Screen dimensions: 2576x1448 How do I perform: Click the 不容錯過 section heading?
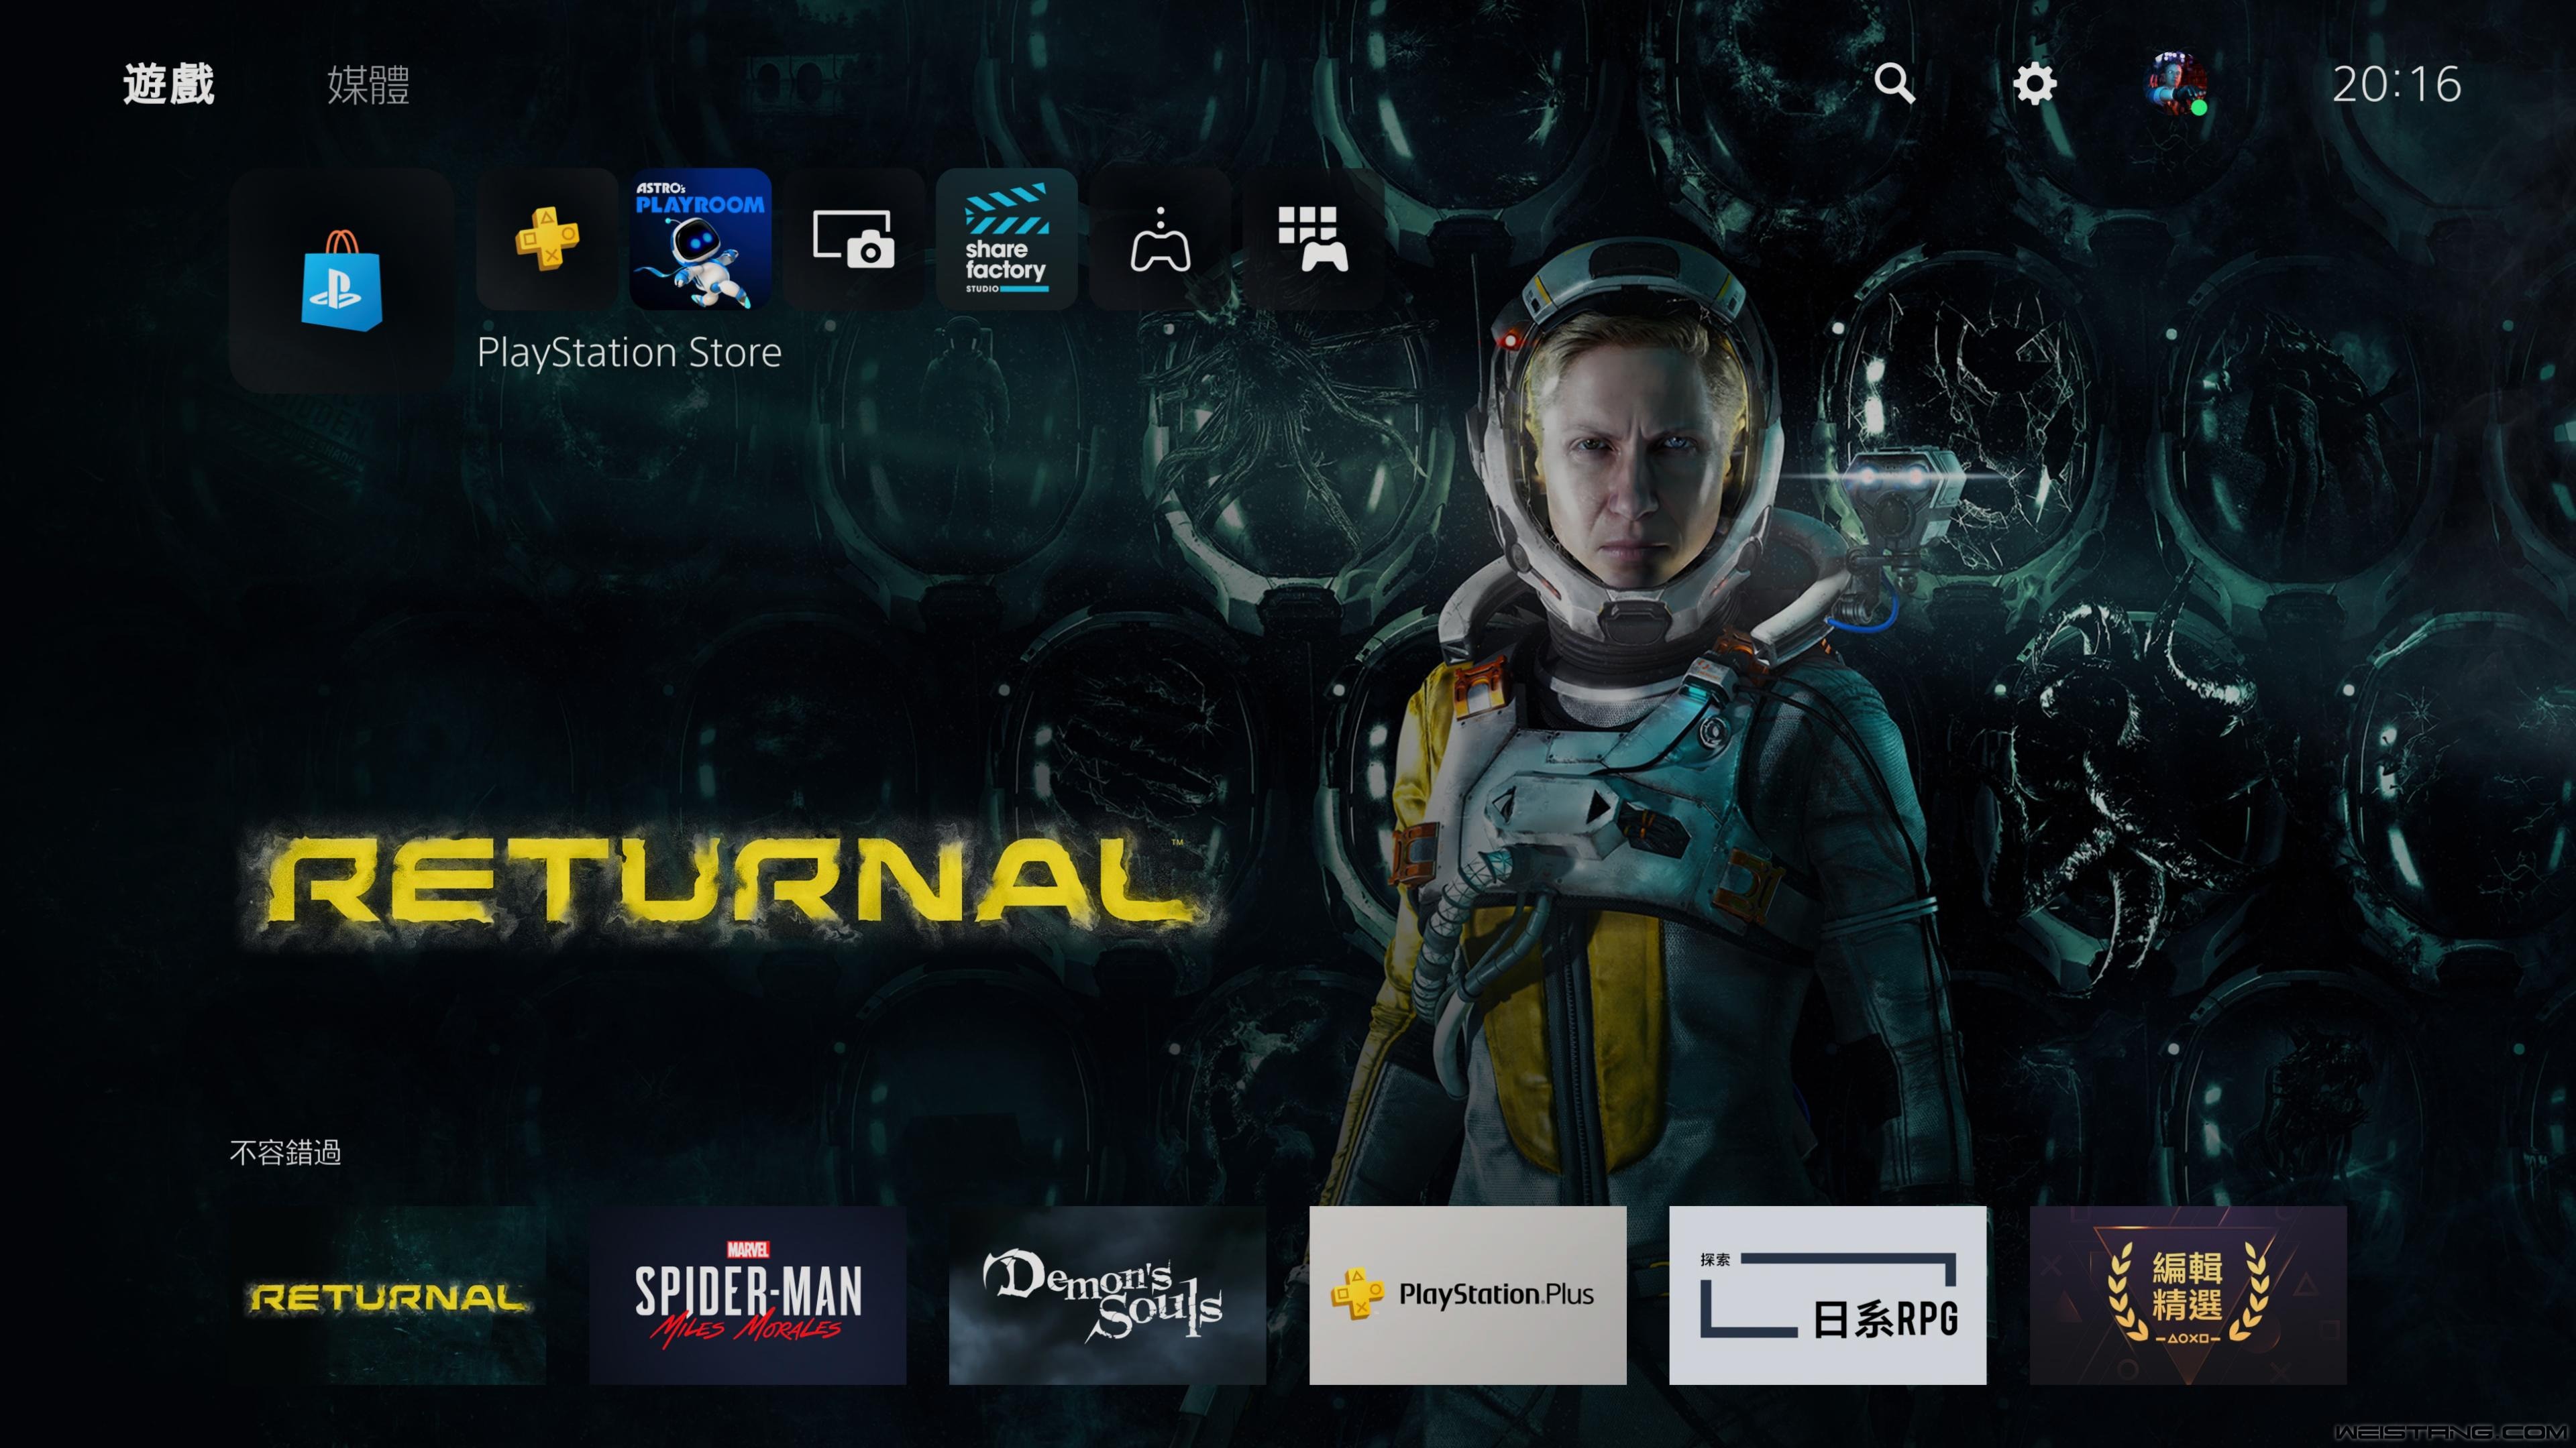pyautogui.click(x=285, y=1152)
